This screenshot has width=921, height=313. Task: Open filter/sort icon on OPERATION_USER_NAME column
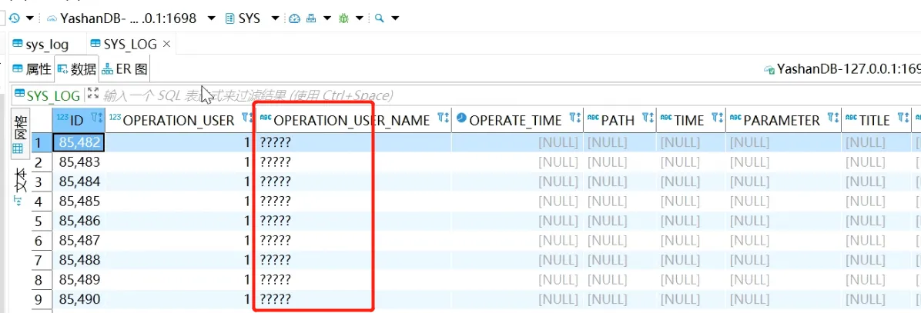pos(443,119)
